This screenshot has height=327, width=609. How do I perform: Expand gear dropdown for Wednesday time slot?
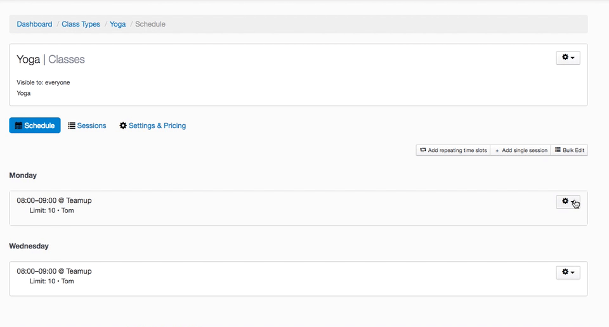(x=568, y=272)
